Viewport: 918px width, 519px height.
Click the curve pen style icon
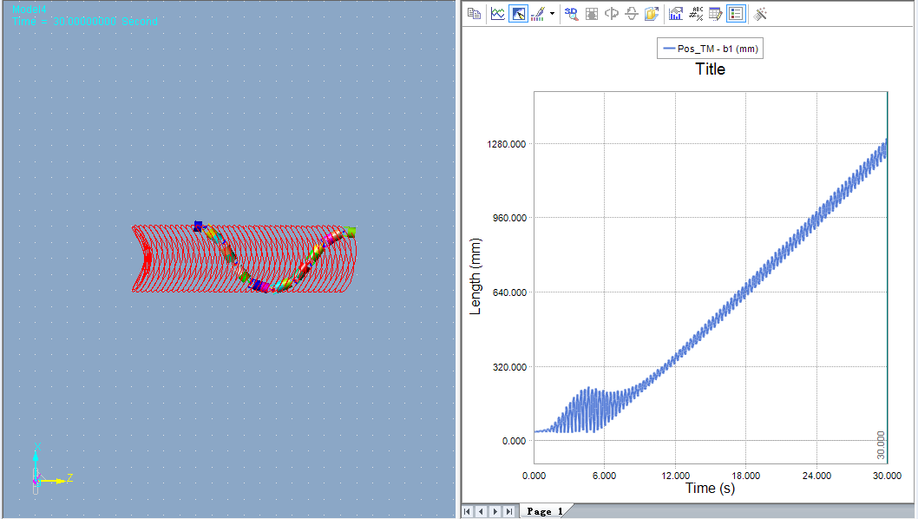[x=537, y=14]
